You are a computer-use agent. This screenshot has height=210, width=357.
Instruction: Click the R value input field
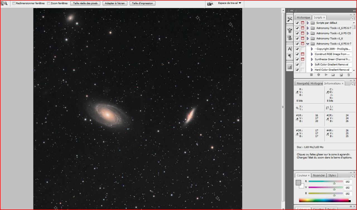[x=348, y=182]
